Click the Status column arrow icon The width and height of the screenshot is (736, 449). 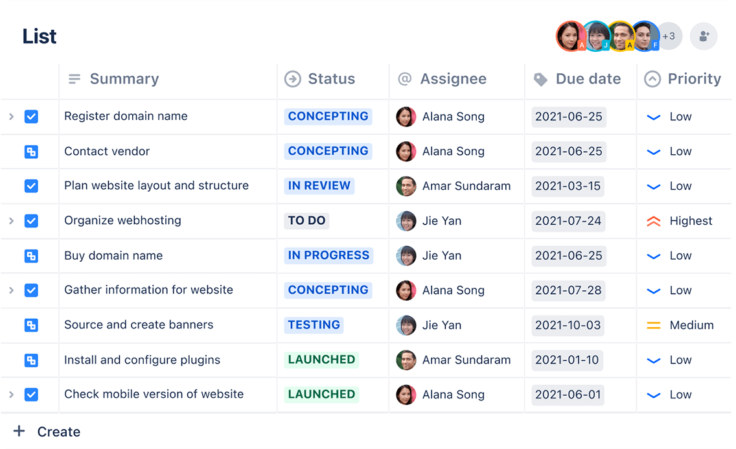(x=292, y=78)
